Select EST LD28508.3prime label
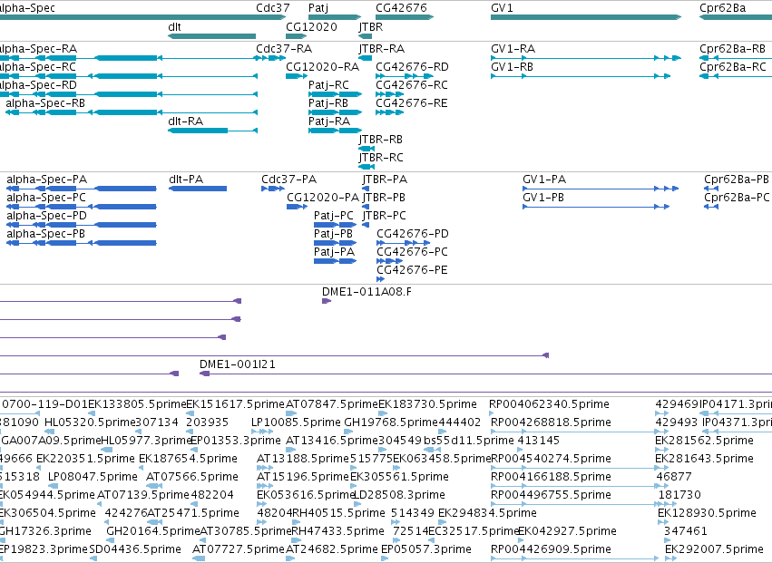 coord(400,495)
